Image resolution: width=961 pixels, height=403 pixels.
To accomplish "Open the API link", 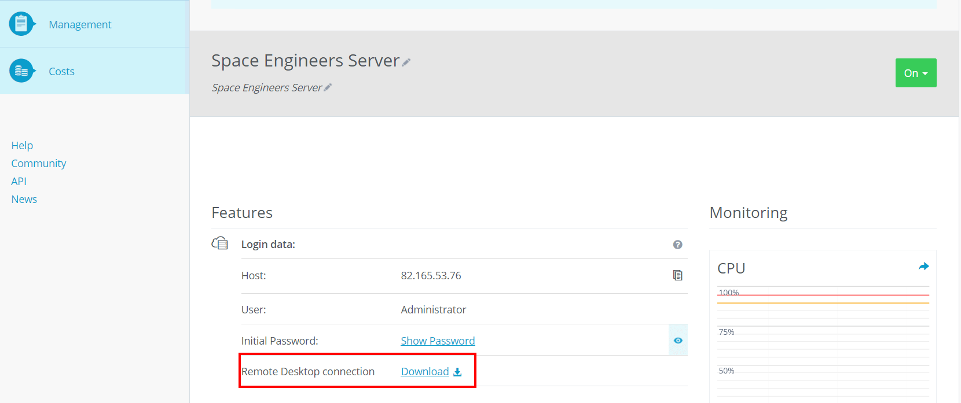I will (x=19, y=181).
